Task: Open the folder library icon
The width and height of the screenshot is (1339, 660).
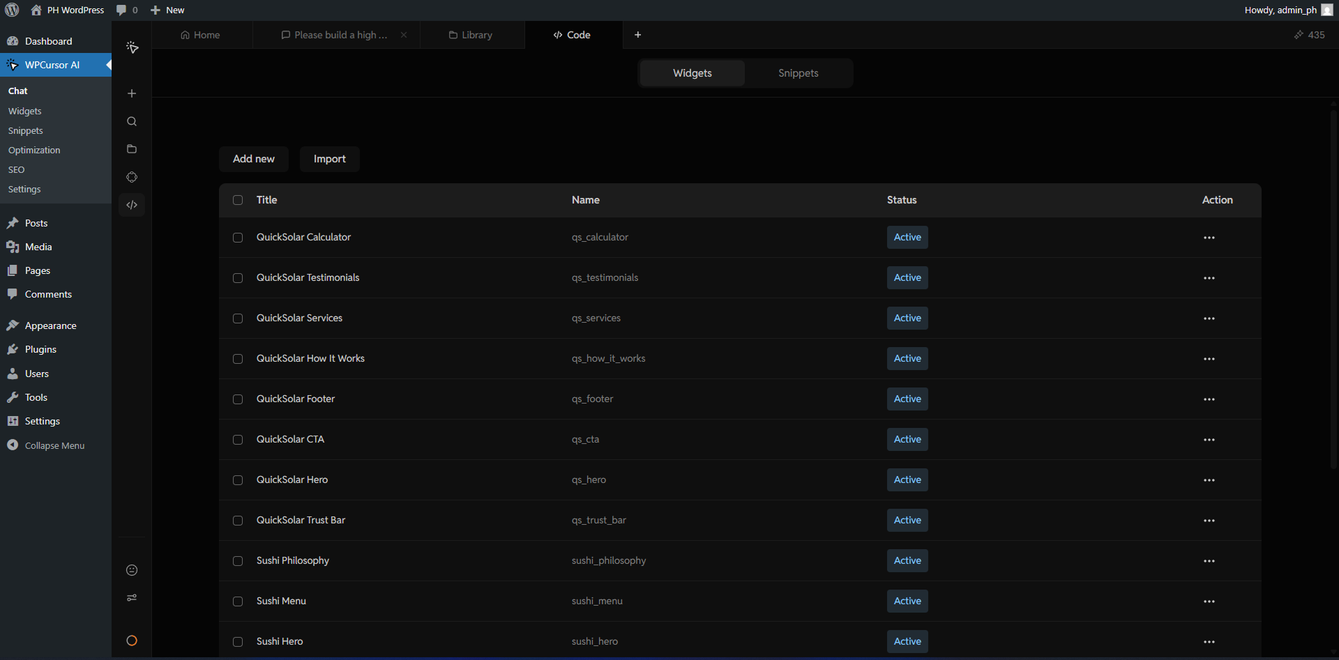Action: pos(131,148)
